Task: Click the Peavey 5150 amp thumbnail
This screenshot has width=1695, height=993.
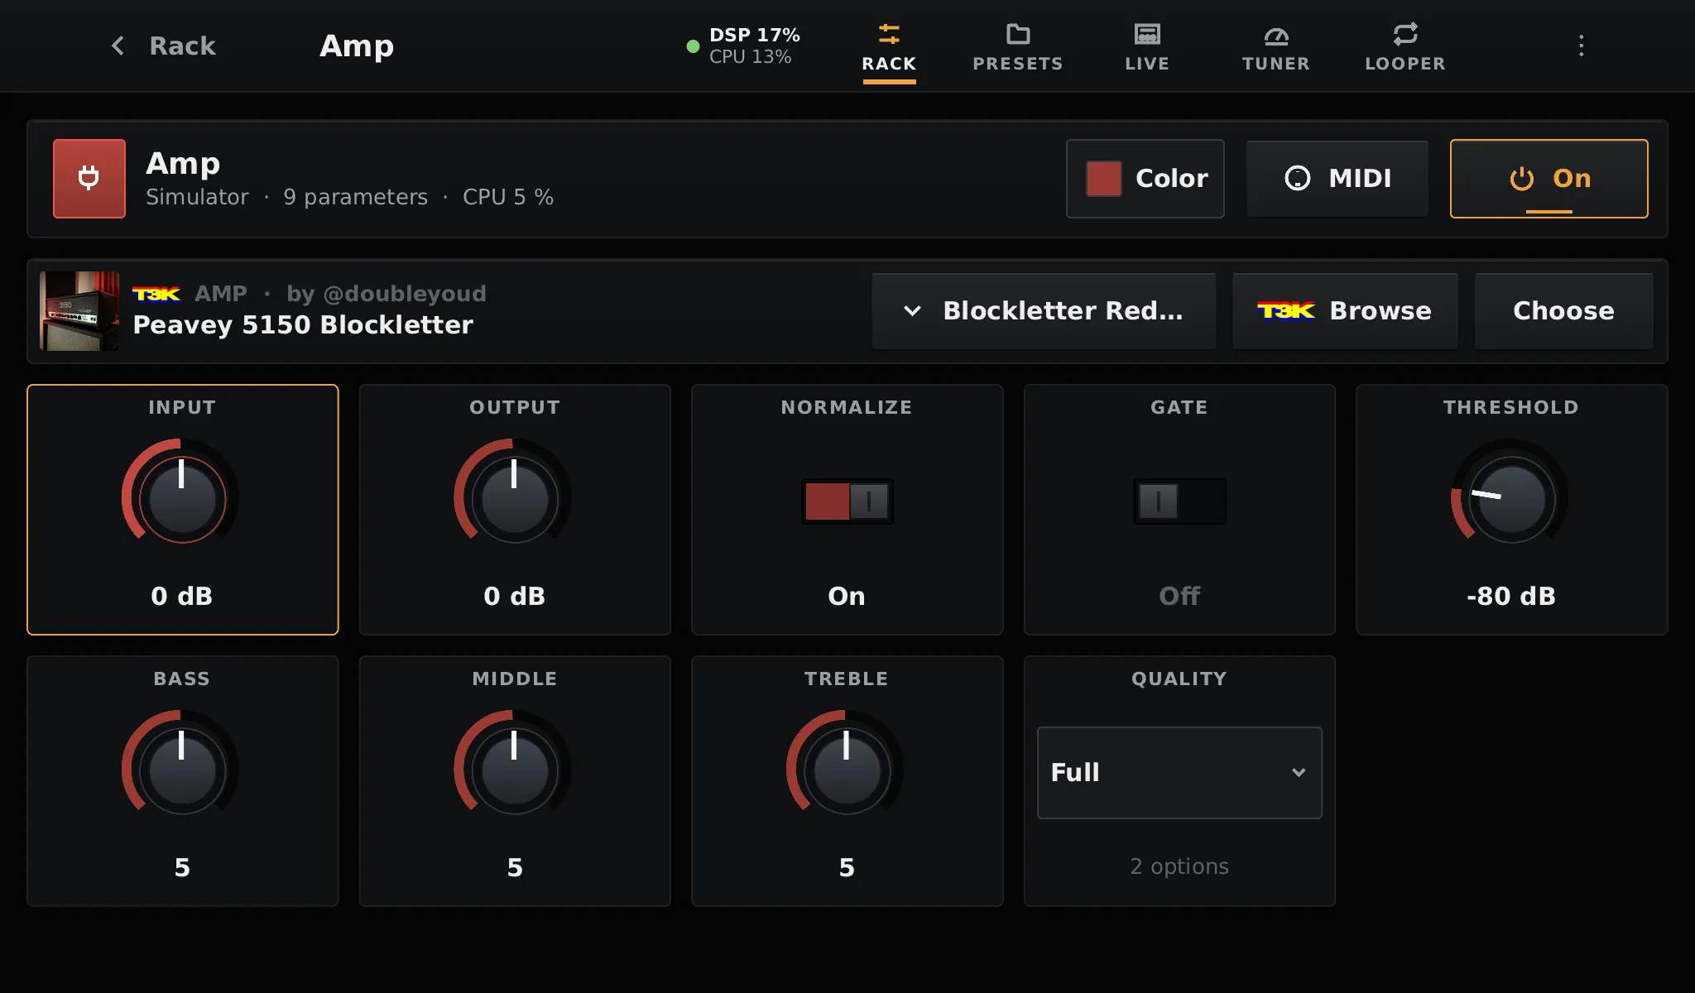Action: coord(79,311)
